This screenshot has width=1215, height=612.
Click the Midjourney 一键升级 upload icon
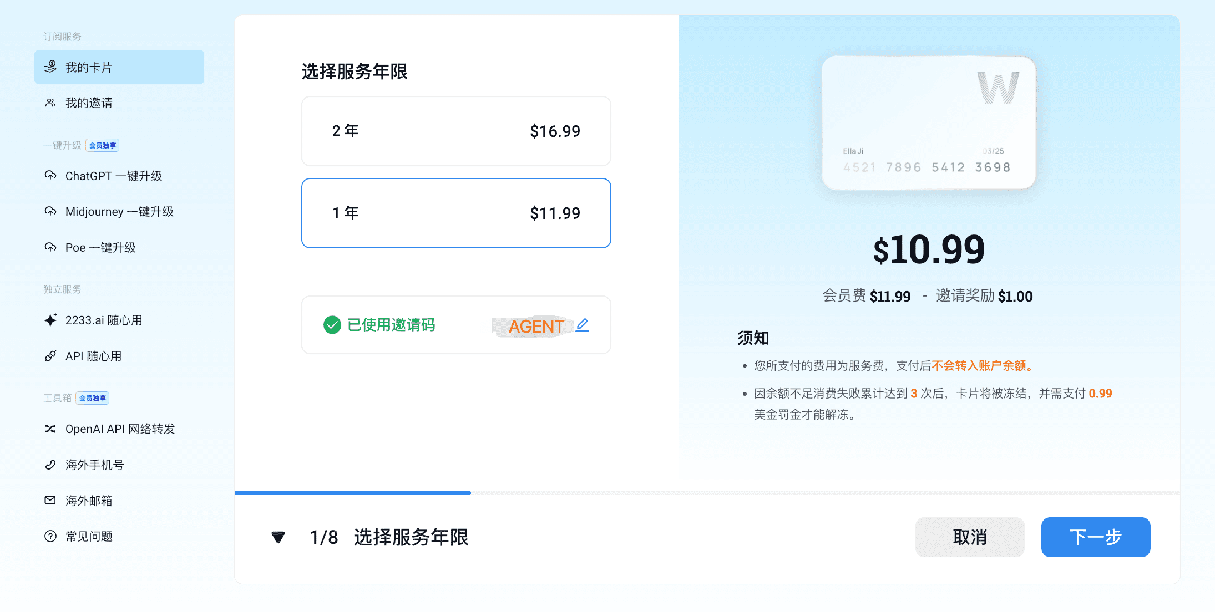point(50,212)
